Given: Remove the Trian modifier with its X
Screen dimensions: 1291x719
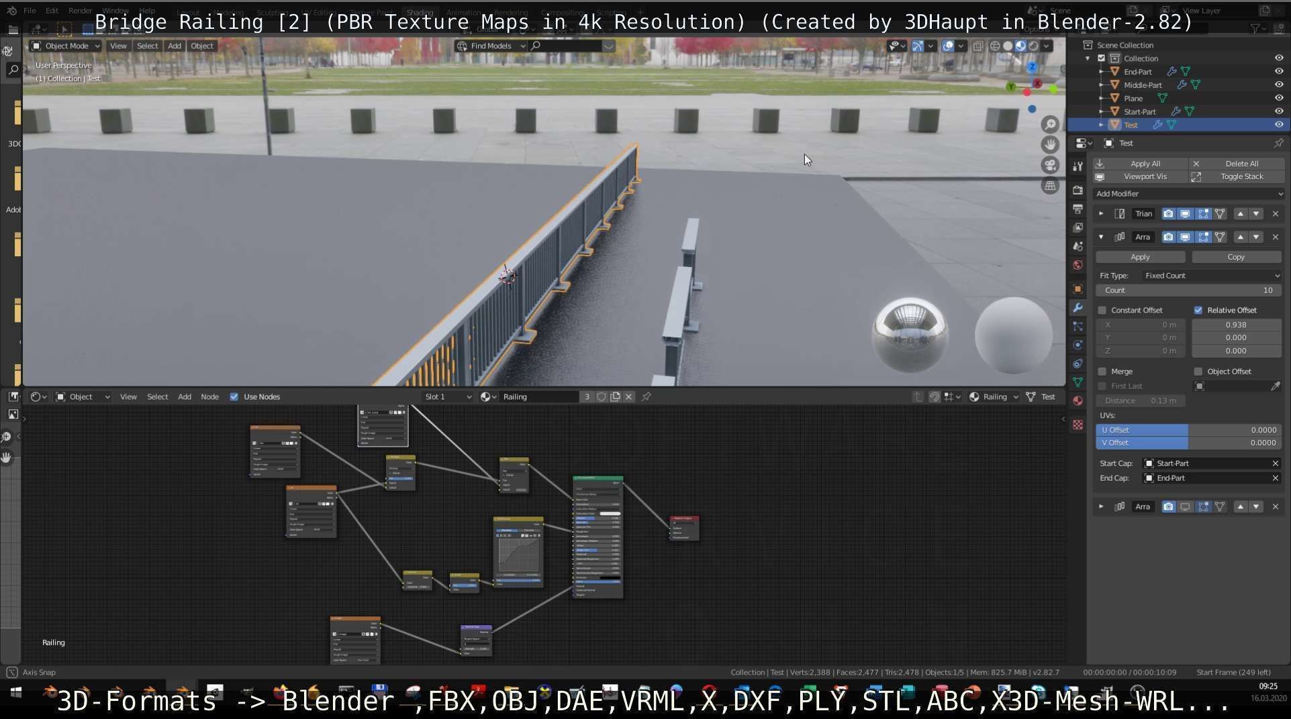Looking at the screenshot, I should (1276, 214).
